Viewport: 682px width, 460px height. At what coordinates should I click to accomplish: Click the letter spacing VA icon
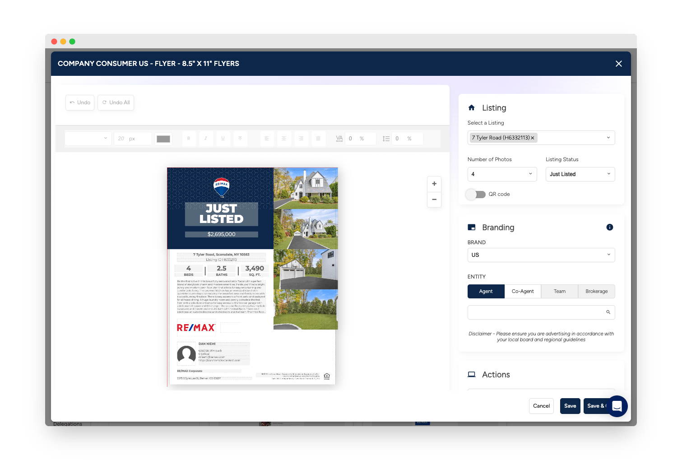339,139
